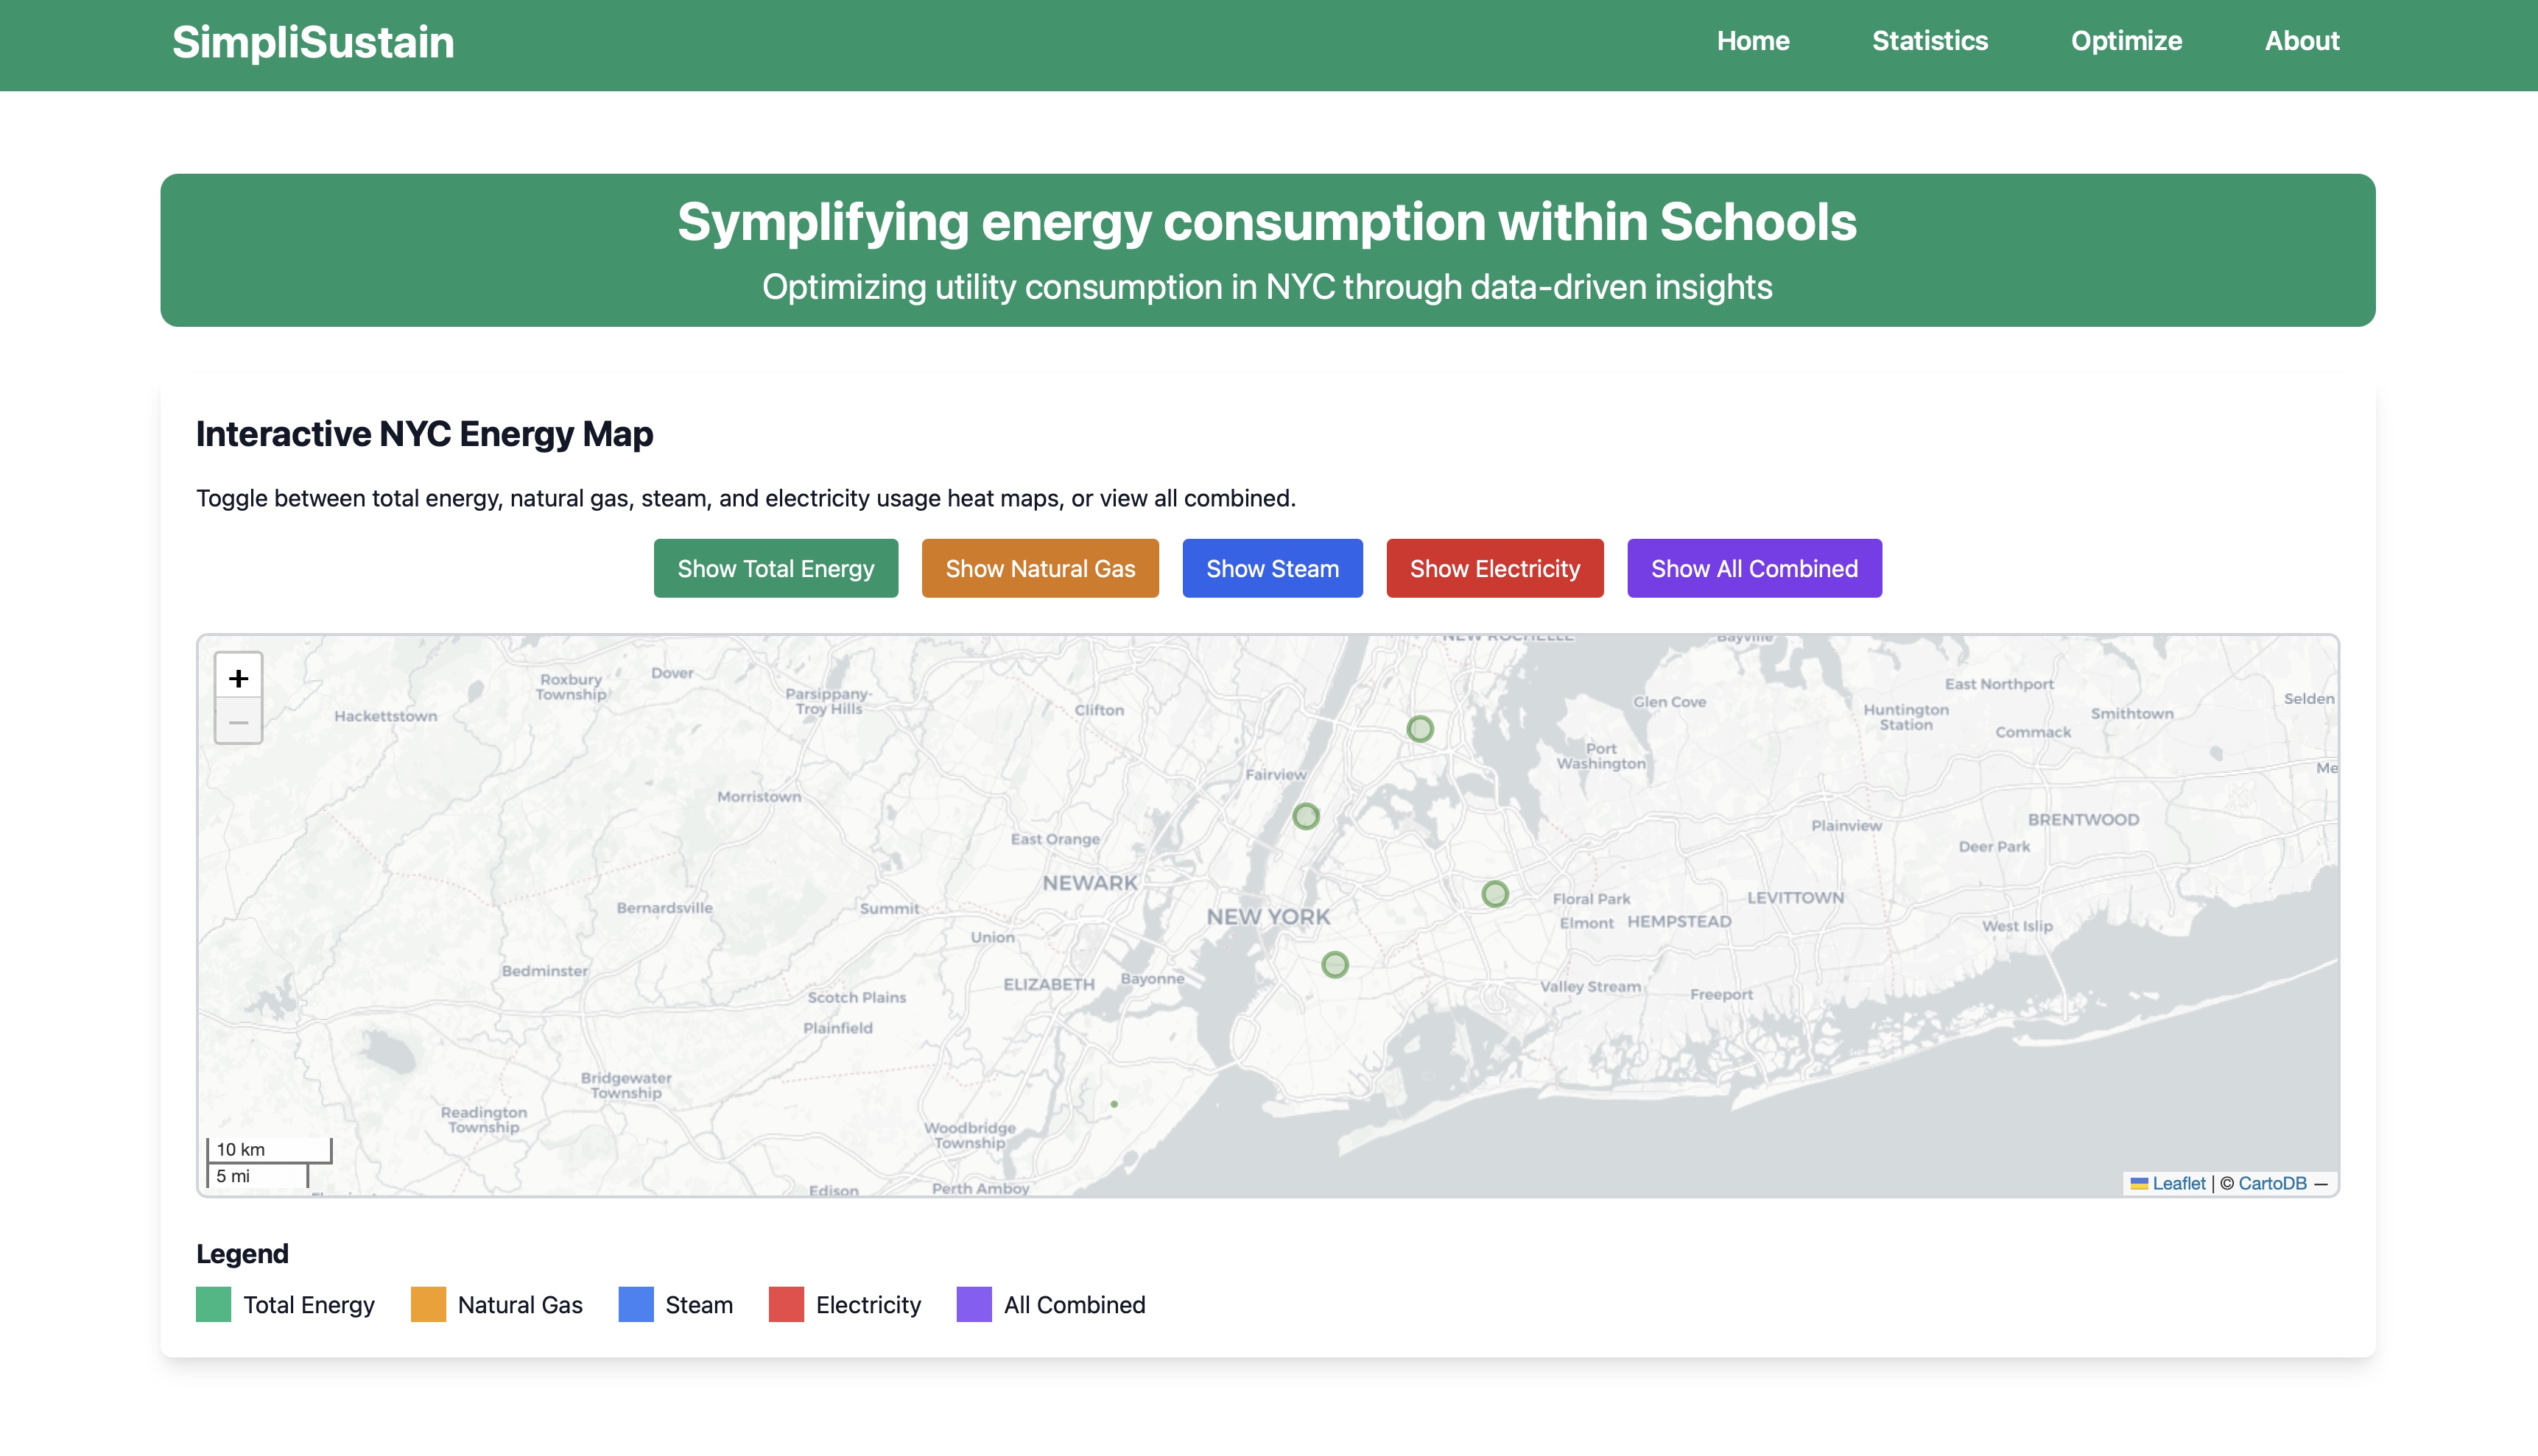Open the CartoDB attribution link

pyautogui.click(x=2272, y=1183)
